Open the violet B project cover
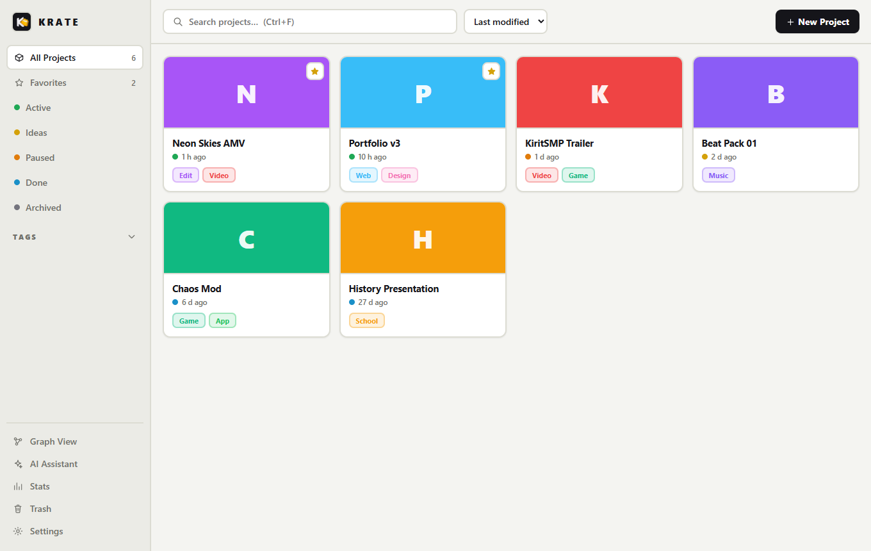This screenshot has height=551, width=871. [776, 93]
